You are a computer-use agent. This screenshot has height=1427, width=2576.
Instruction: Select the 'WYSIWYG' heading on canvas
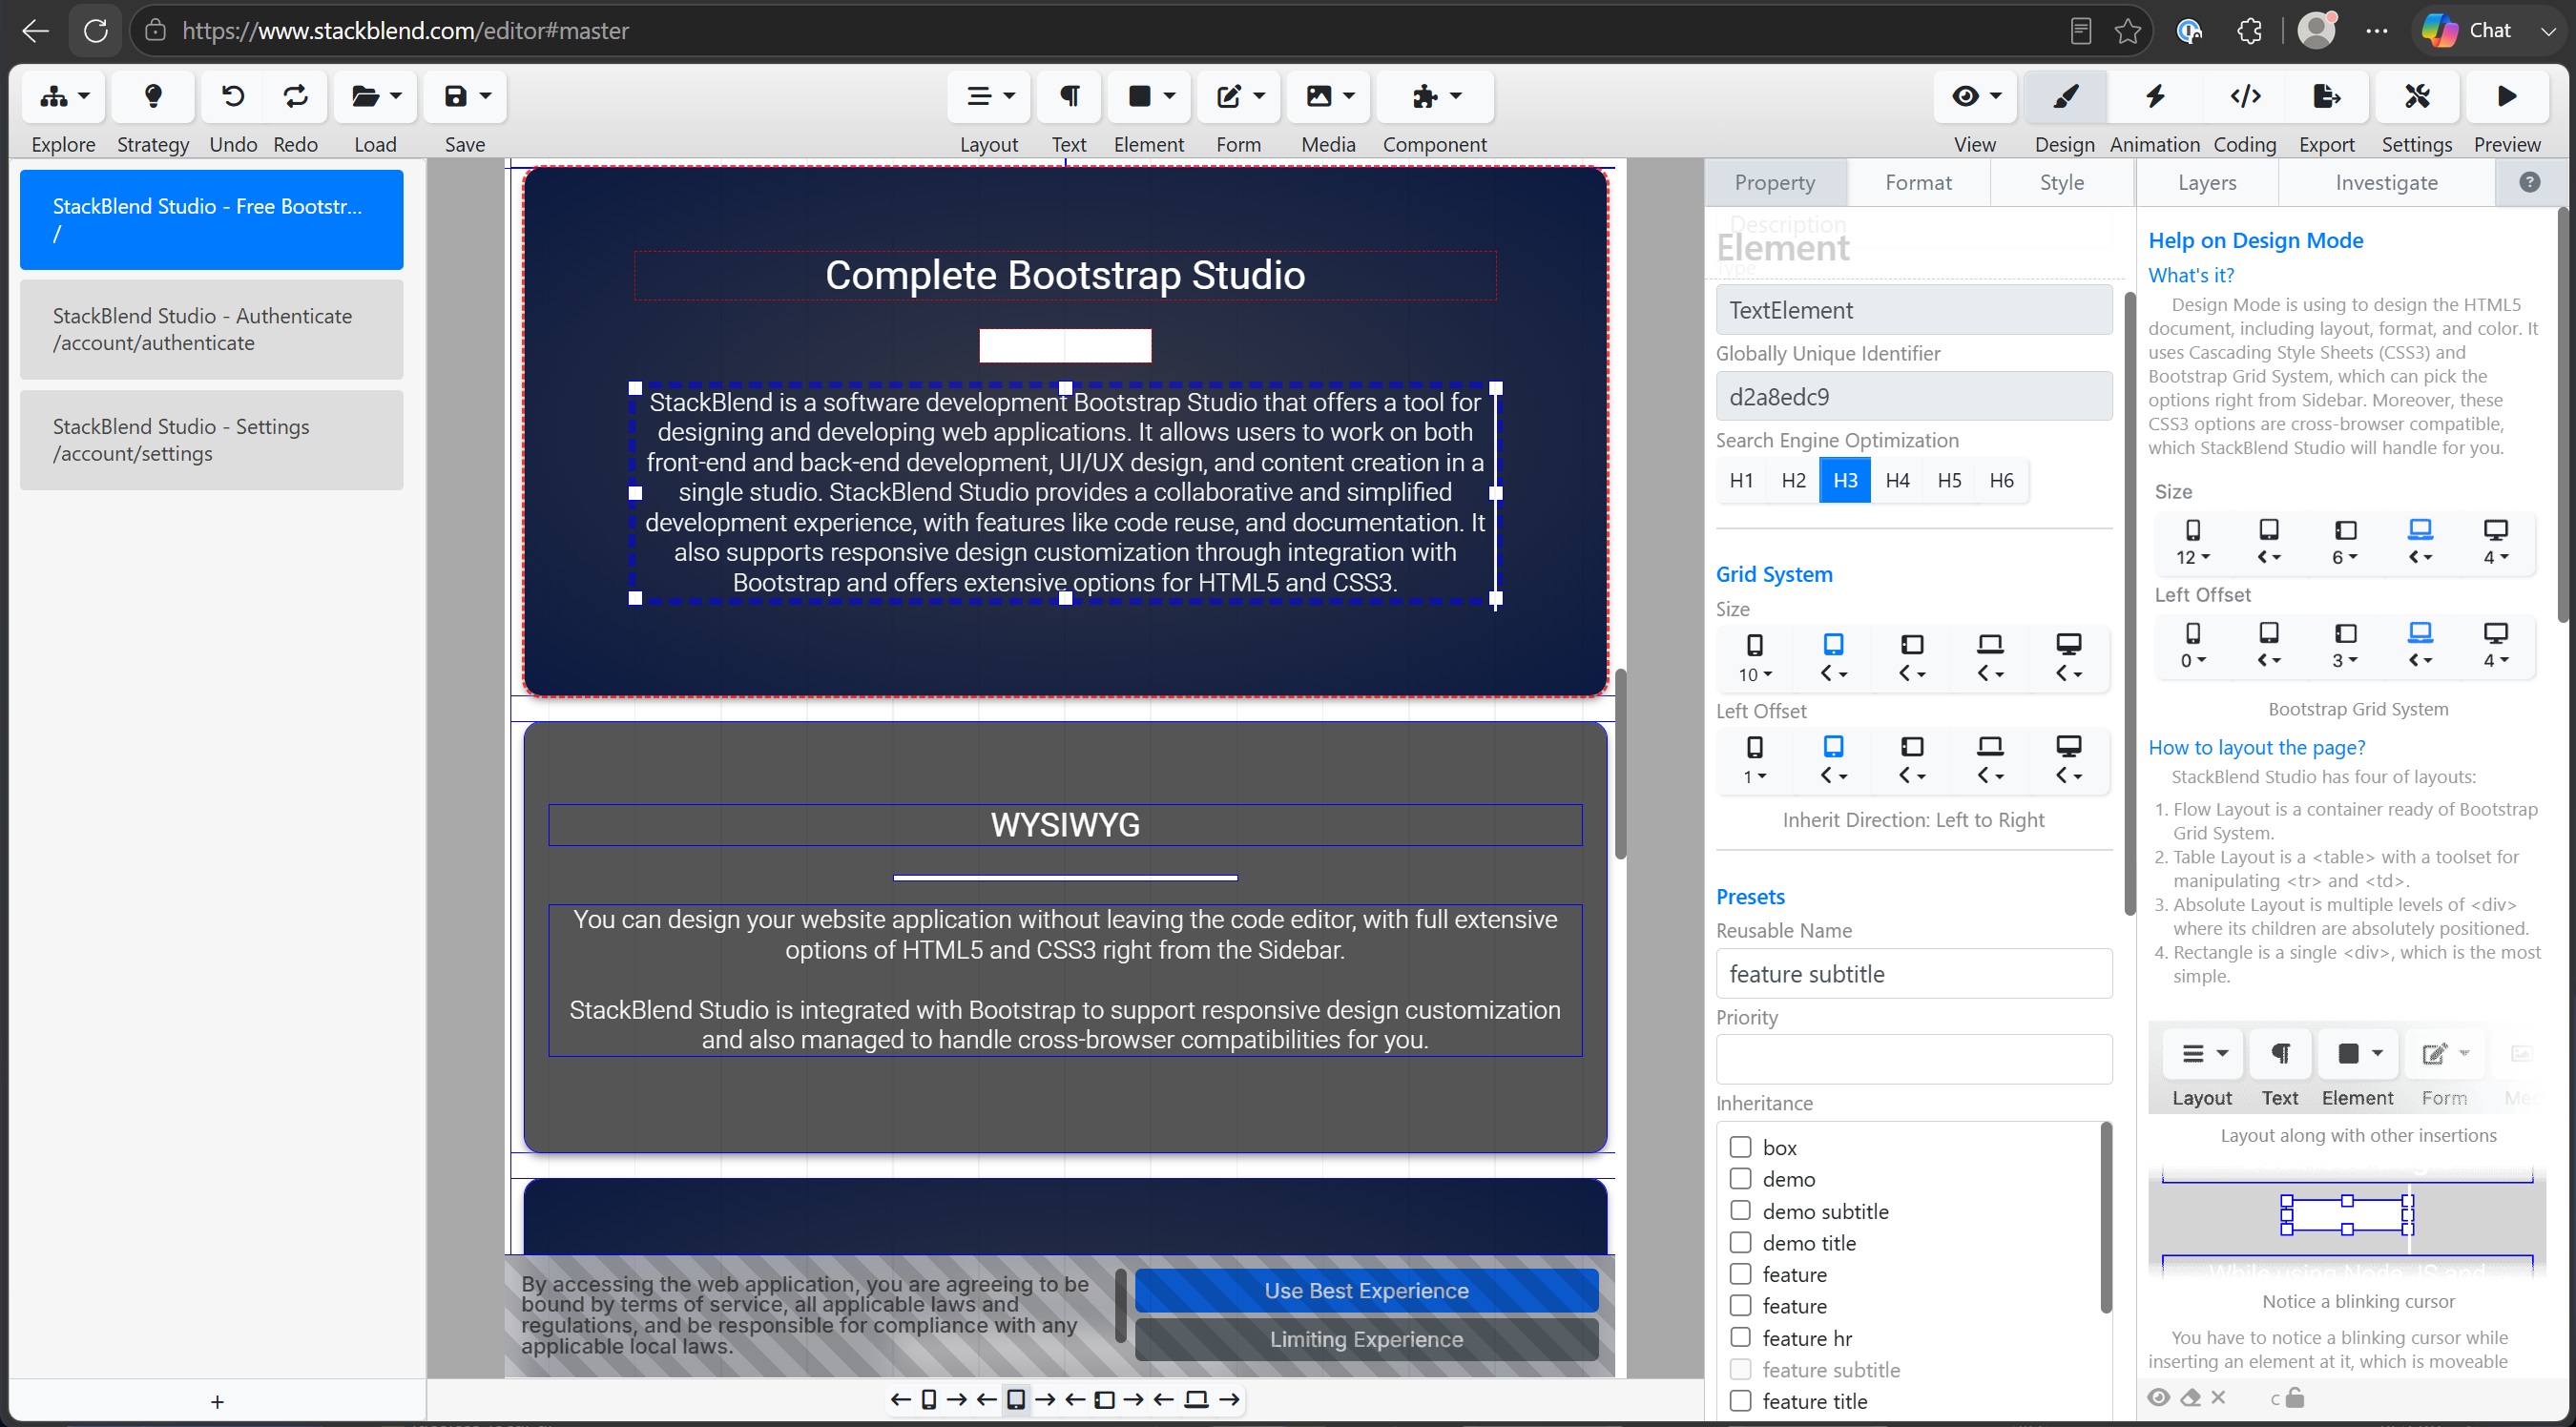[x=1065, y=825]
